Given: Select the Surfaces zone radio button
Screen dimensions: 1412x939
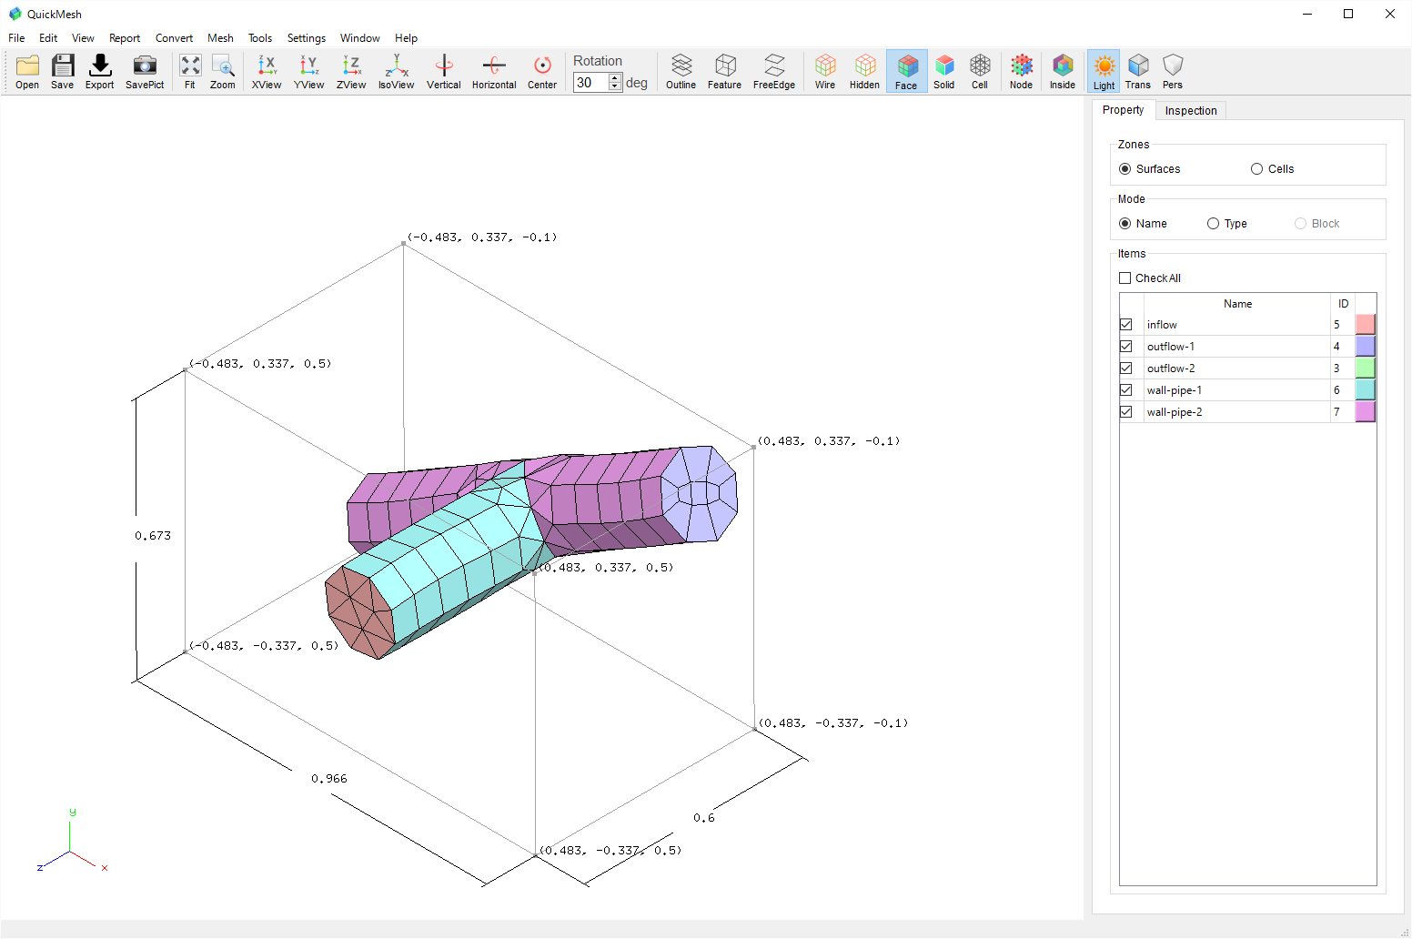Looking at the screenshot, I should (x=1125, y=169).
